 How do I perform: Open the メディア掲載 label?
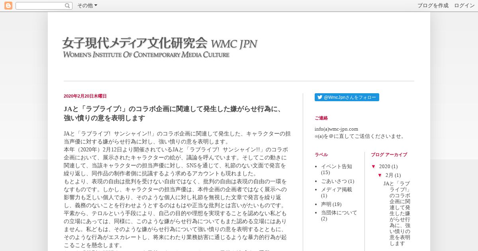[x=337, y=190]
